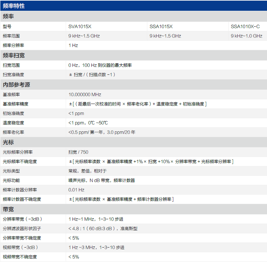The width and height of the screenshot is (267, 262).
Task: Select the SVA1015X model cell
Action: [80, 27]
